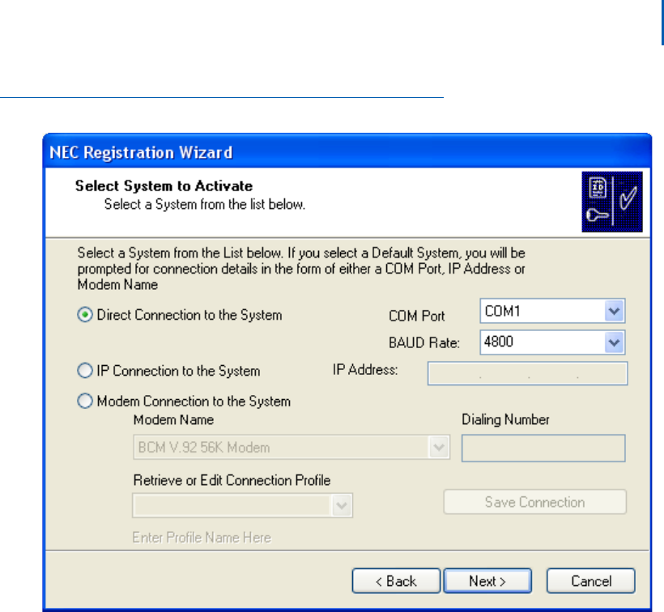Click the Dialing Number input field

tap(543, 448)
